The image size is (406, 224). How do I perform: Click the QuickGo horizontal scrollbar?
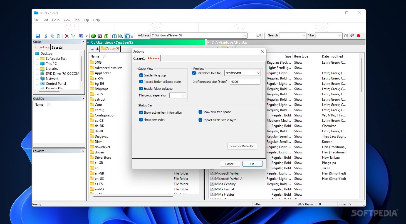pyautogui.click(x=58, y=145)
